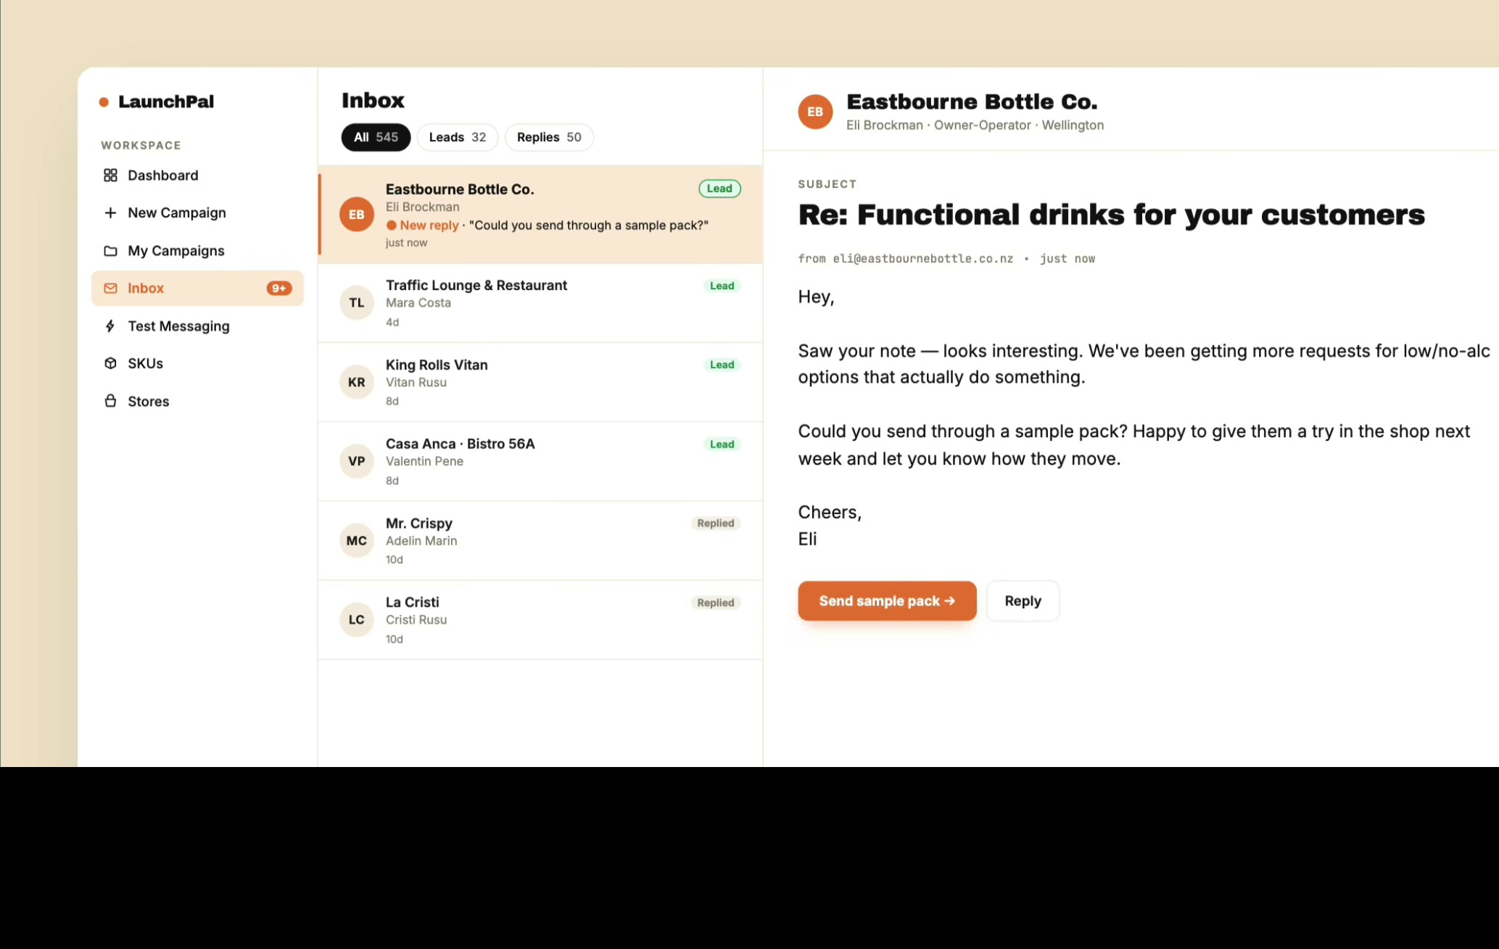The width and height of the screenshot is (1499, 949).
Task: Click the bag icon for Stores
Action: [x=110, y=401]
